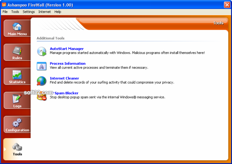
Task: Click the Configuration label in the sidebar
Action: click(17, 130)
